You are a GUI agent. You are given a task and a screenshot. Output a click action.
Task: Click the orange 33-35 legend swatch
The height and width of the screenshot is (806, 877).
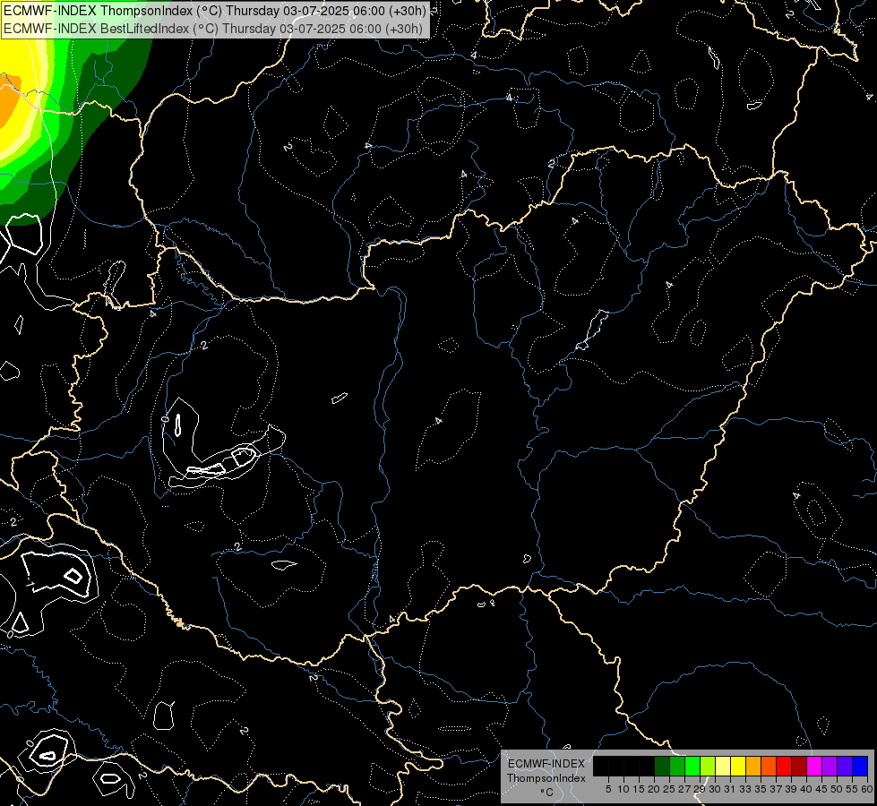tap(753, 766)
